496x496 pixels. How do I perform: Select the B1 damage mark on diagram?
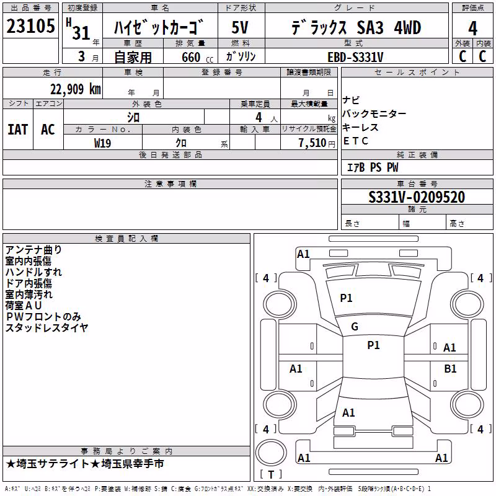click(450, 369)
